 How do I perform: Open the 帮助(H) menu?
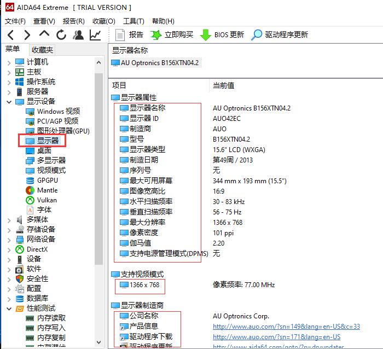(x=163, y=21)
